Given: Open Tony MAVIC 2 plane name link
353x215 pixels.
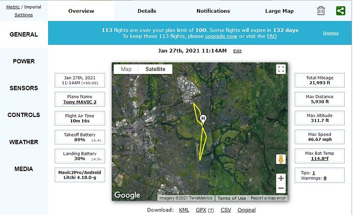Looking at the screenshot, I should 80,102.
